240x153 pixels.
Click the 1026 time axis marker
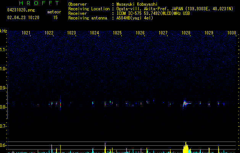tap(140, 33)
